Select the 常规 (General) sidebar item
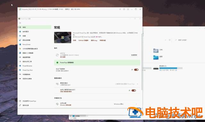The width and height of the screenshot is (205, 122). pyautogui.click(x=35, y=27)
